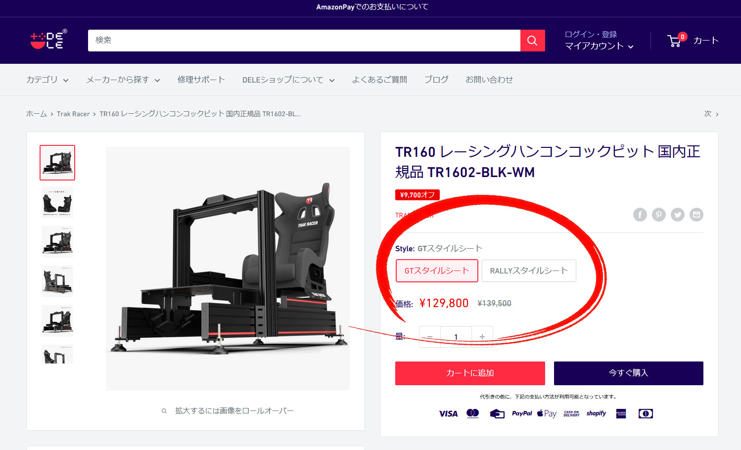This screenshot has width=741, height=450.
Task: Click カートに追加 button
Action: 469,373
